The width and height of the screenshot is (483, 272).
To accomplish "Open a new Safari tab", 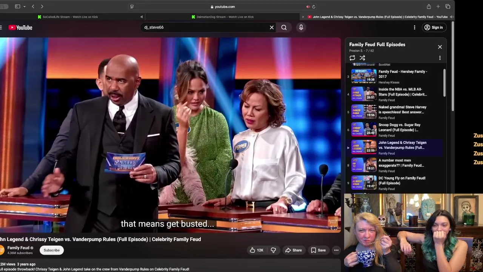I will pos(438,6).
